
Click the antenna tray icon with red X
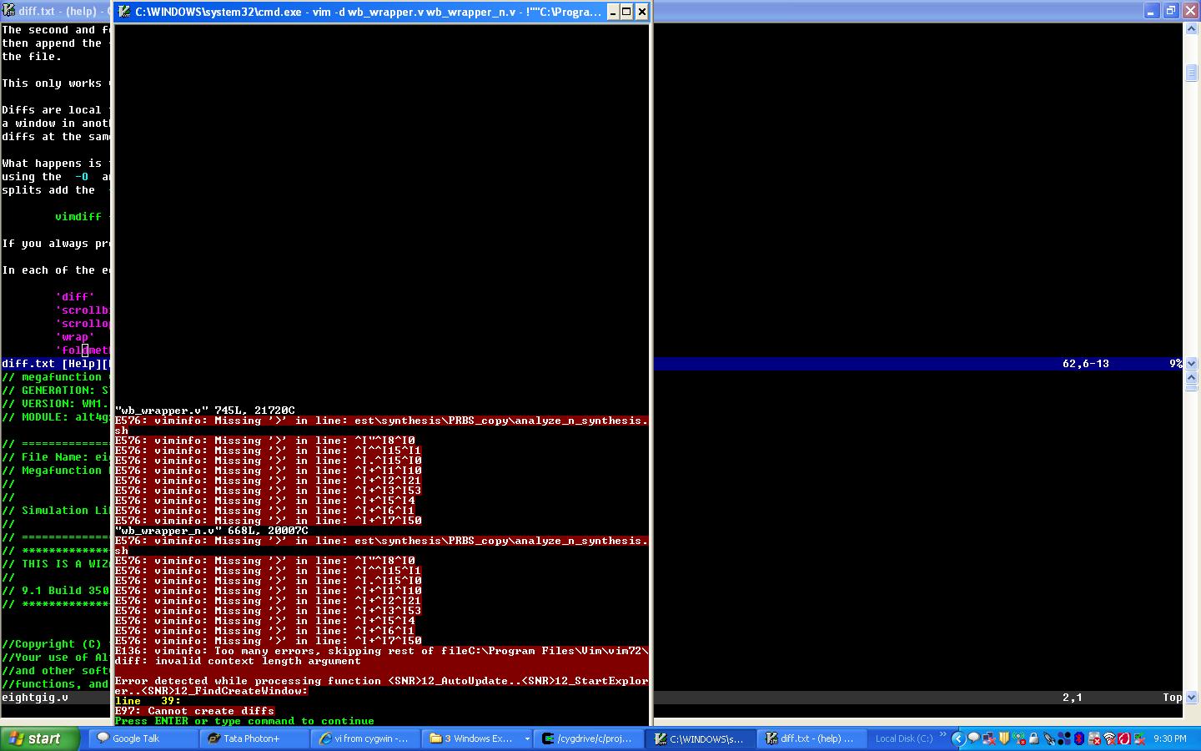pyautogui.click(x=1018, y=738)
